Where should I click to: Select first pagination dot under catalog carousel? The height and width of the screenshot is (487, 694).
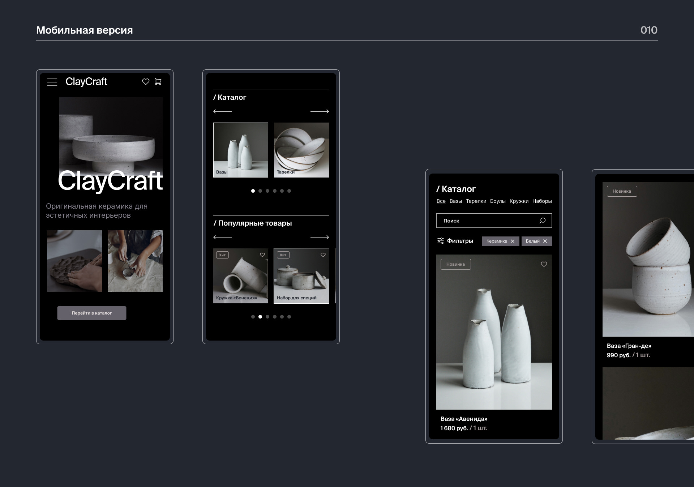pyautogui.click(x=253, y=191)
